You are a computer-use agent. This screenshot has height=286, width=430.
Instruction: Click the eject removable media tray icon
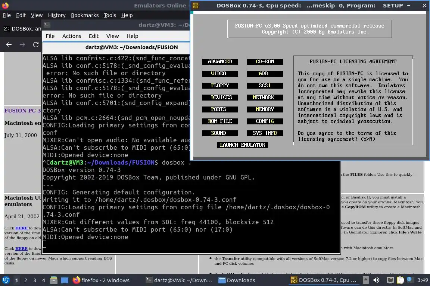[x=365, y=280]
